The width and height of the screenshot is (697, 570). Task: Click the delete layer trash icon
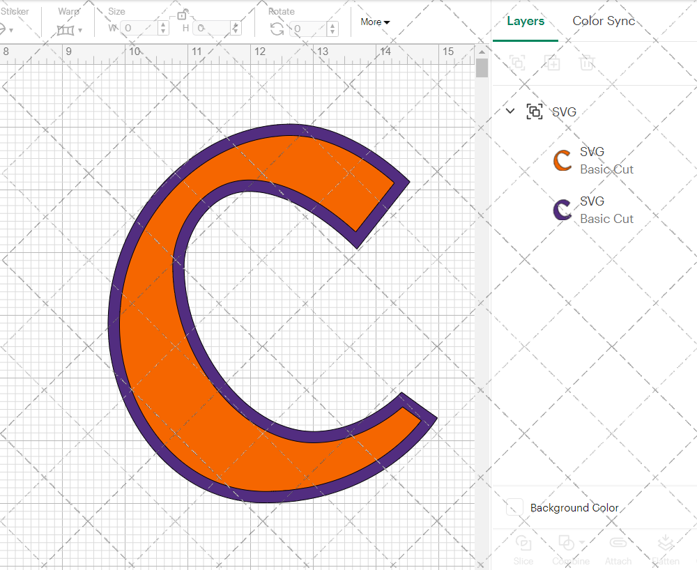(x=588, y=63)
